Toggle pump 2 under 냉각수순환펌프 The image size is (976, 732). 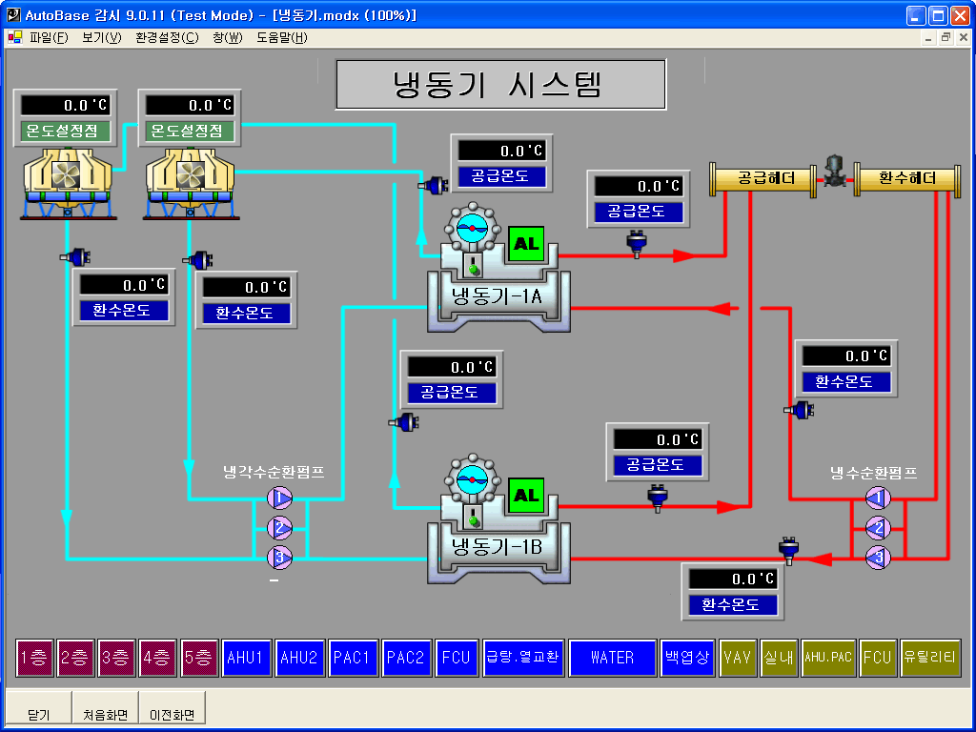tap(279, 527)
